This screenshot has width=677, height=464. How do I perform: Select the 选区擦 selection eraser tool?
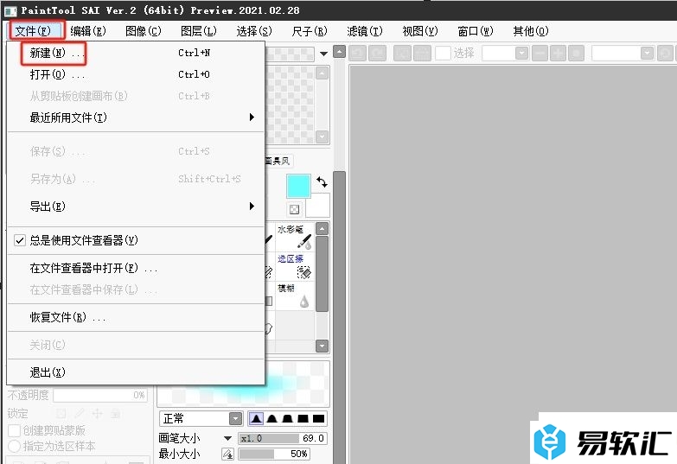click(x=295, y=266)
